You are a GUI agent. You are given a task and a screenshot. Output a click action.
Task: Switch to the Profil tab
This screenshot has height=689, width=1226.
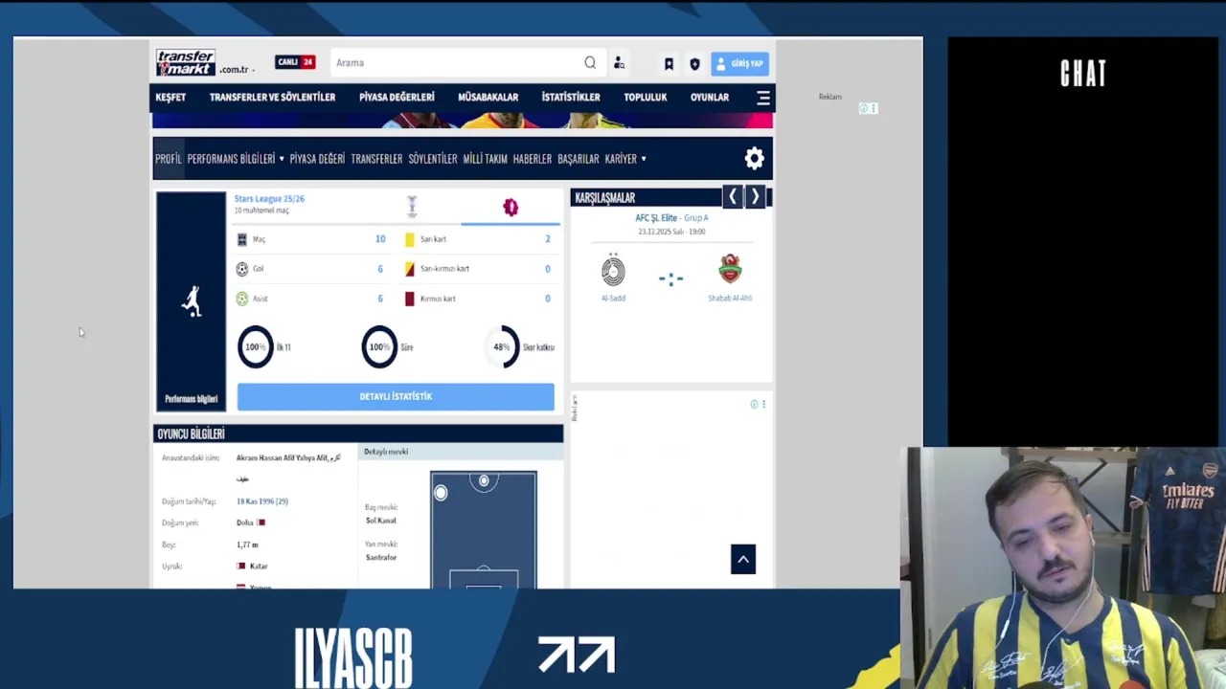168,159
